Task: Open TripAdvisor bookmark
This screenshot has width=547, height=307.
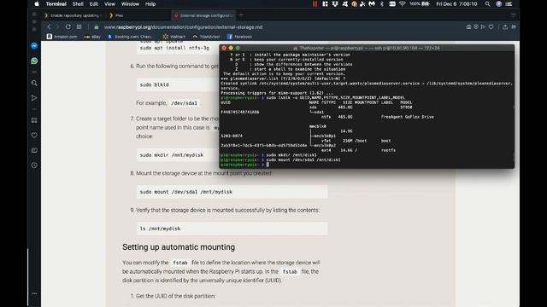Action: 206,37
